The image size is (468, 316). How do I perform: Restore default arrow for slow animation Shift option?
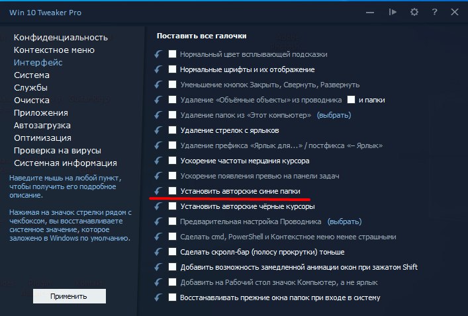[158, 267]
